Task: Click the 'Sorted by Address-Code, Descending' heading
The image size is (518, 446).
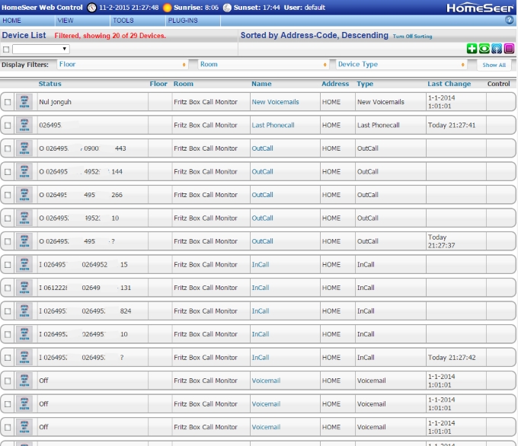Action: [x=314, y=35]
